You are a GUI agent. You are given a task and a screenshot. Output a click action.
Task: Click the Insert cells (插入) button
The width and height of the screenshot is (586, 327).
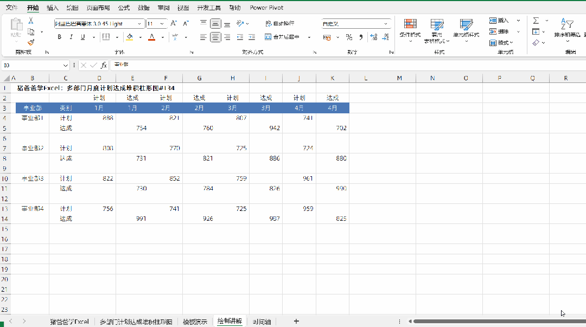[499, 21]
